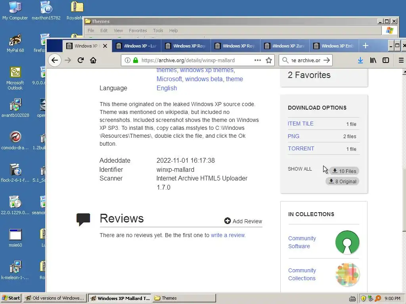Open the Community Collections link
The width and height of the screenshot is (406, 304).
(x=302, y=274)
